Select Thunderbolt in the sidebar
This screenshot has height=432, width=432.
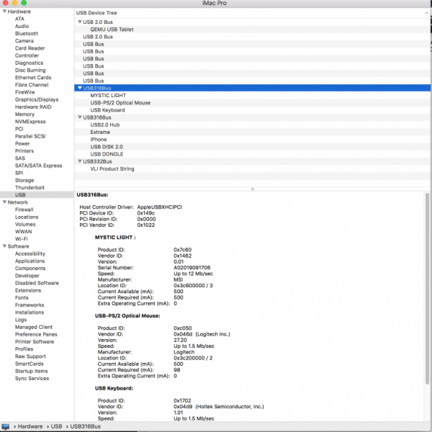pyautogui.click(x=30, y=188)
